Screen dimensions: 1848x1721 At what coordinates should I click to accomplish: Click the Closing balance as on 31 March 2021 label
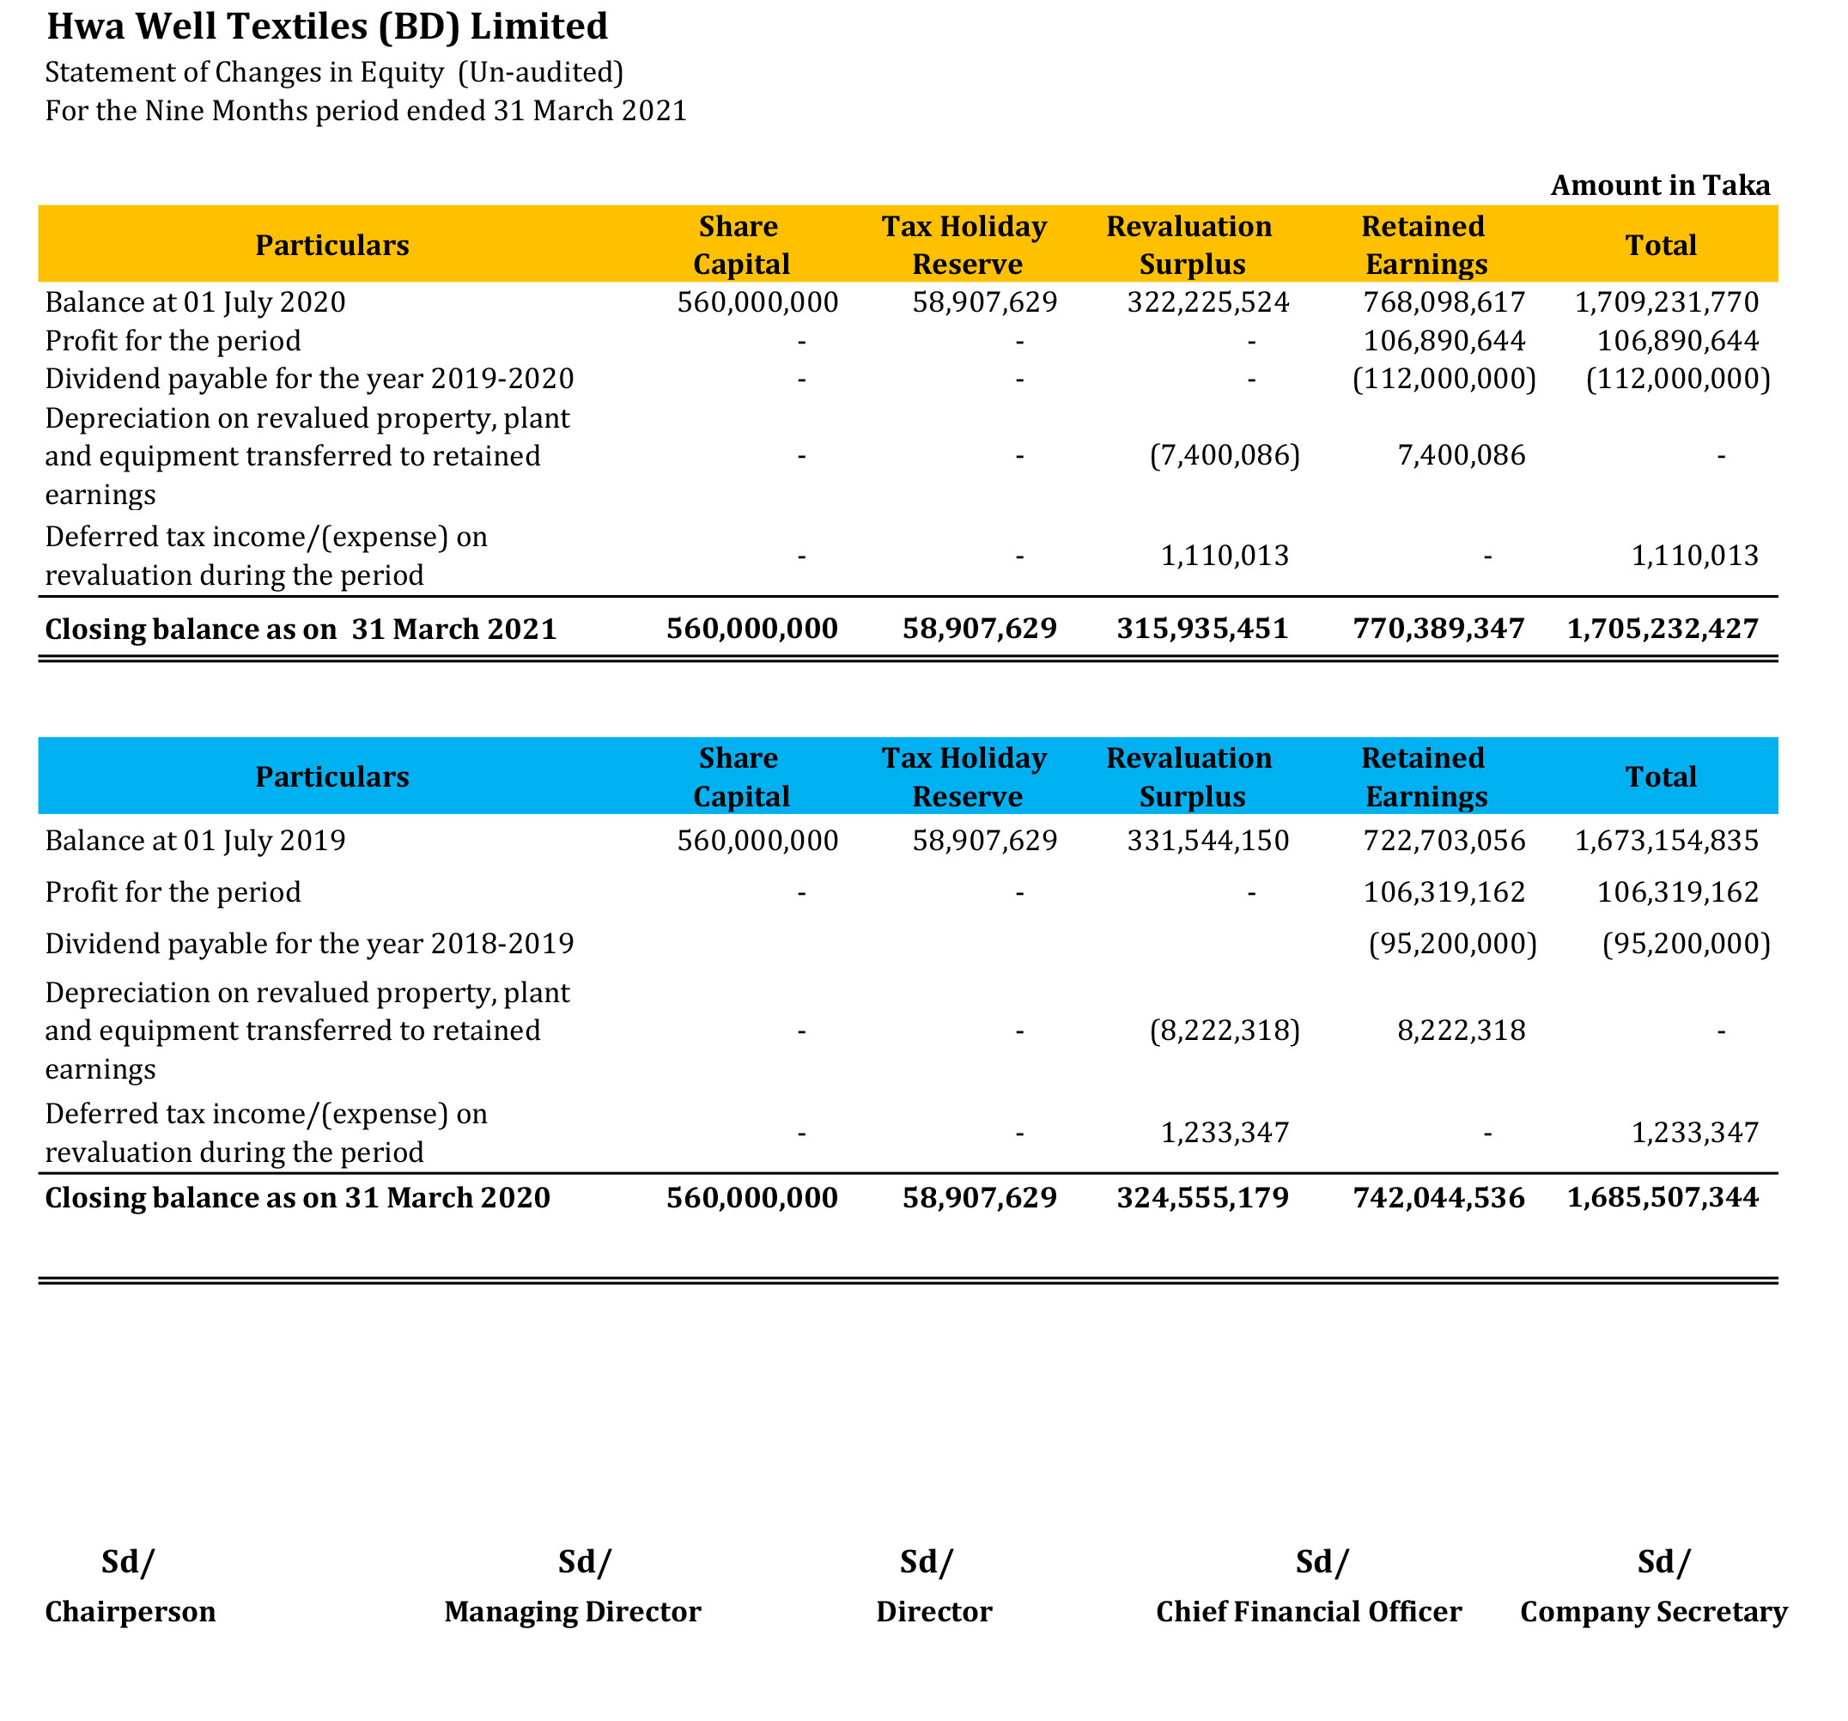click(301, 629)
